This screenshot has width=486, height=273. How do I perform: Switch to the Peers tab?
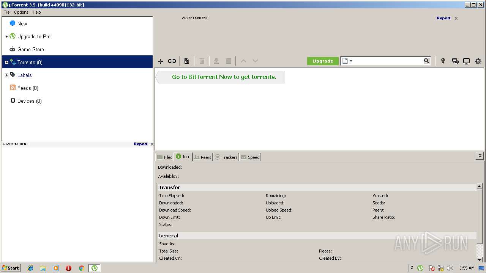202,157
